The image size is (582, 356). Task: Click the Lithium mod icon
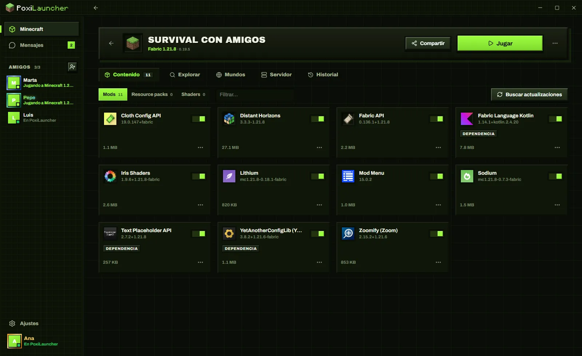pos(229,176)
